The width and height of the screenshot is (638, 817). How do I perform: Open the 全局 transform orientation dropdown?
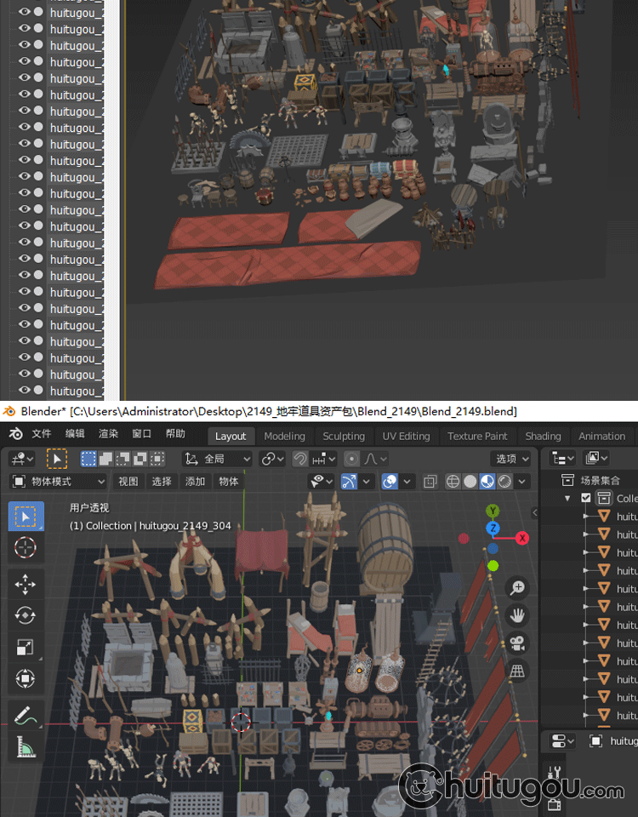[x=218, y=459]
